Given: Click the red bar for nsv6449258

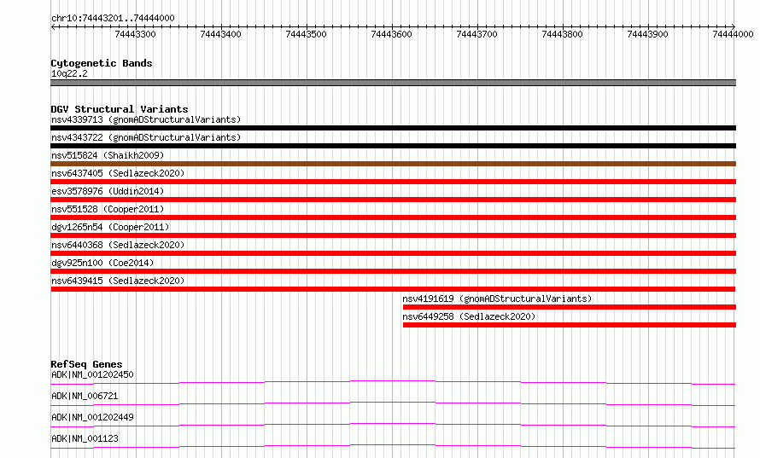Looking at the screenshot, I should tap(569, 325).
